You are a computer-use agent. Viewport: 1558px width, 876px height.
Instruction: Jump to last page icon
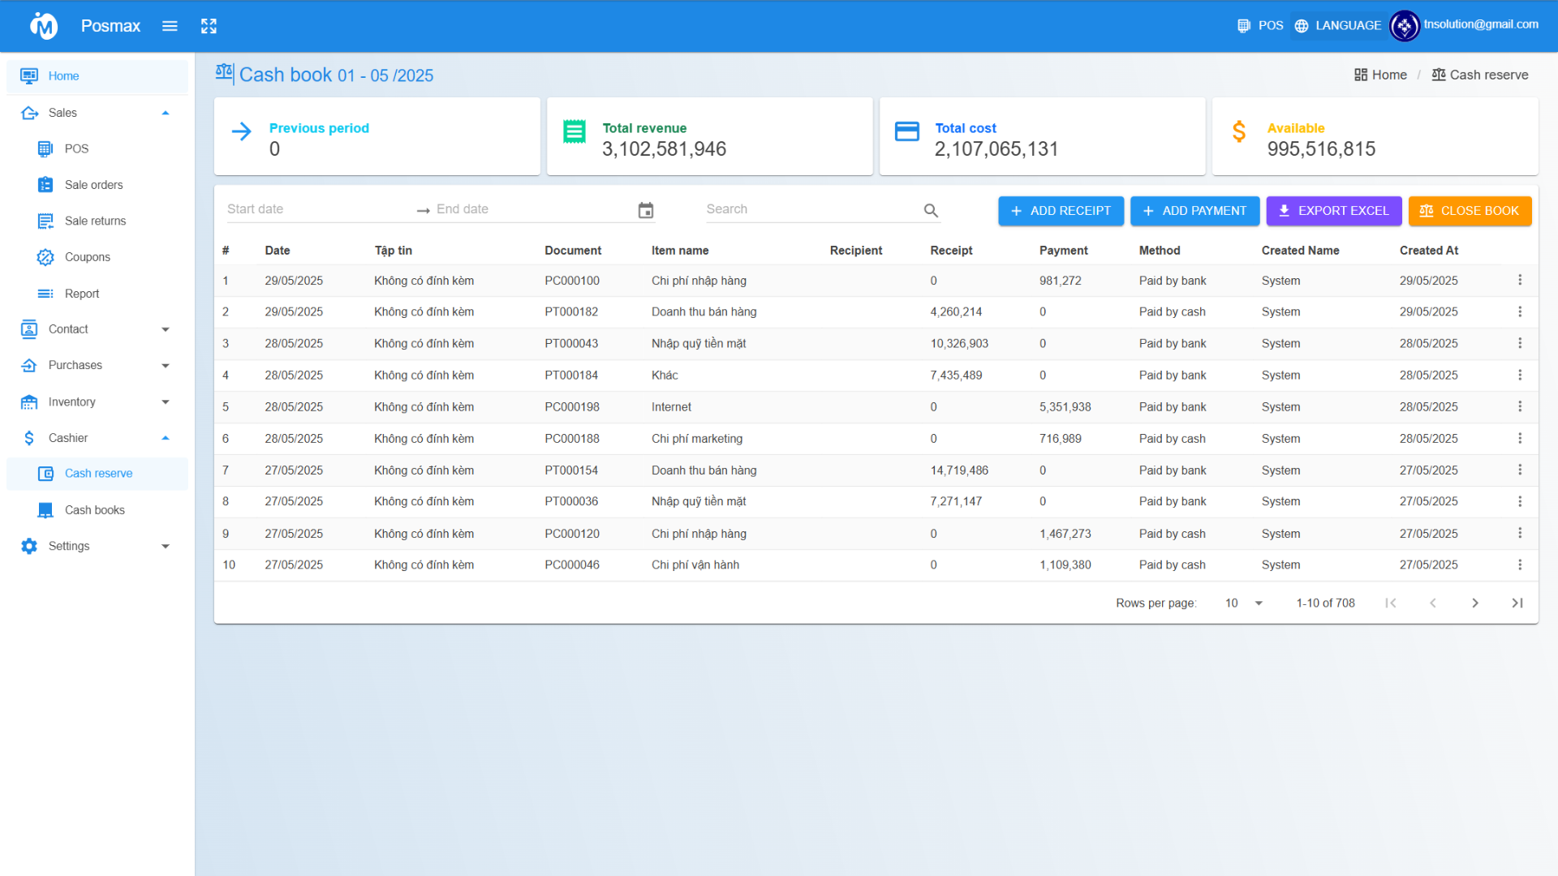1517,603
